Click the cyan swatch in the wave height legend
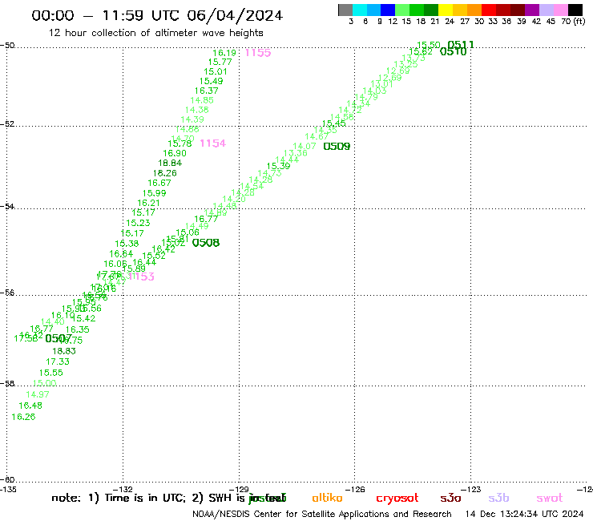This screenshot has width=593, height=521. tap(360, 10)
